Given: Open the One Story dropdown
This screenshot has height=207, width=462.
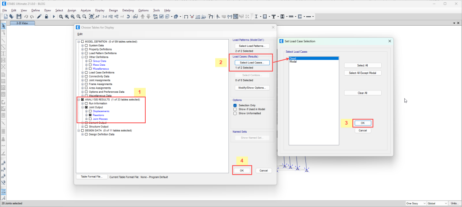Looking at the screenshot, I should tap(416, 203).
